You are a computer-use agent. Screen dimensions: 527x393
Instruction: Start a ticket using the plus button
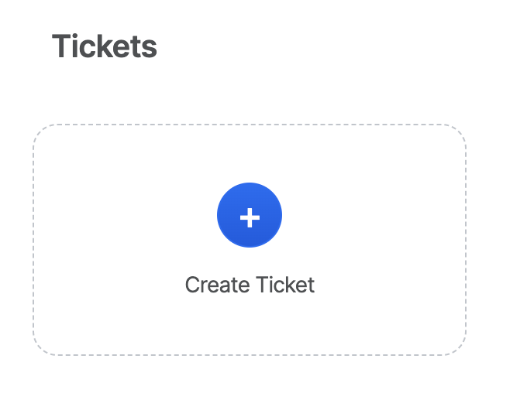[x=250, y=217]
